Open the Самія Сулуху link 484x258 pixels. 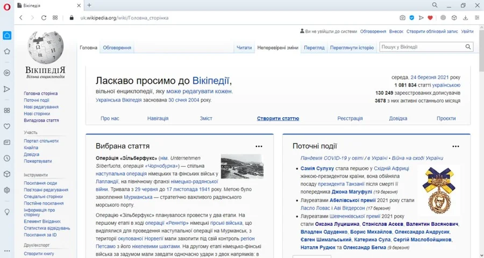(x=317, y=168)
